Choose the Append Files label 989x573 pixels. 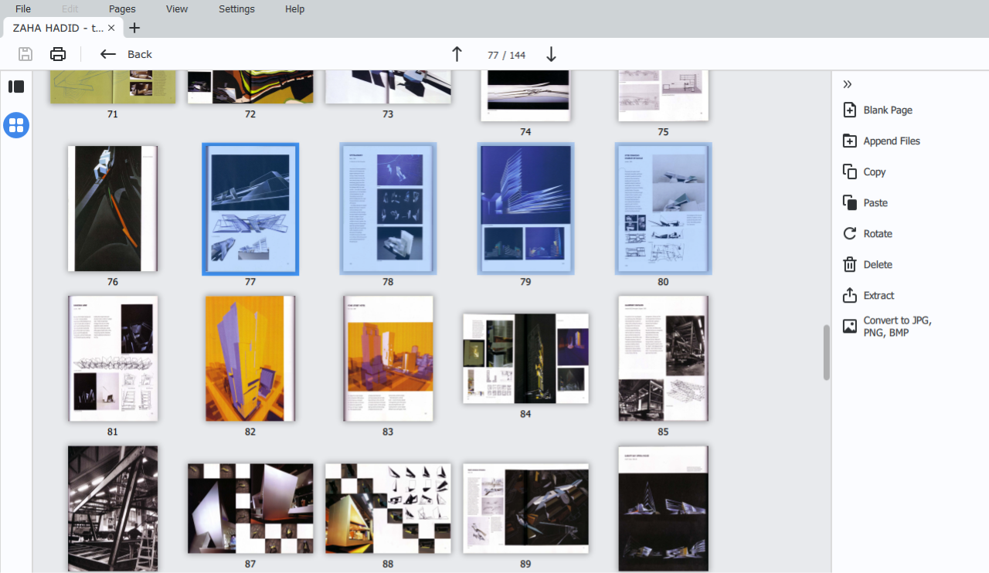point(892,141)
